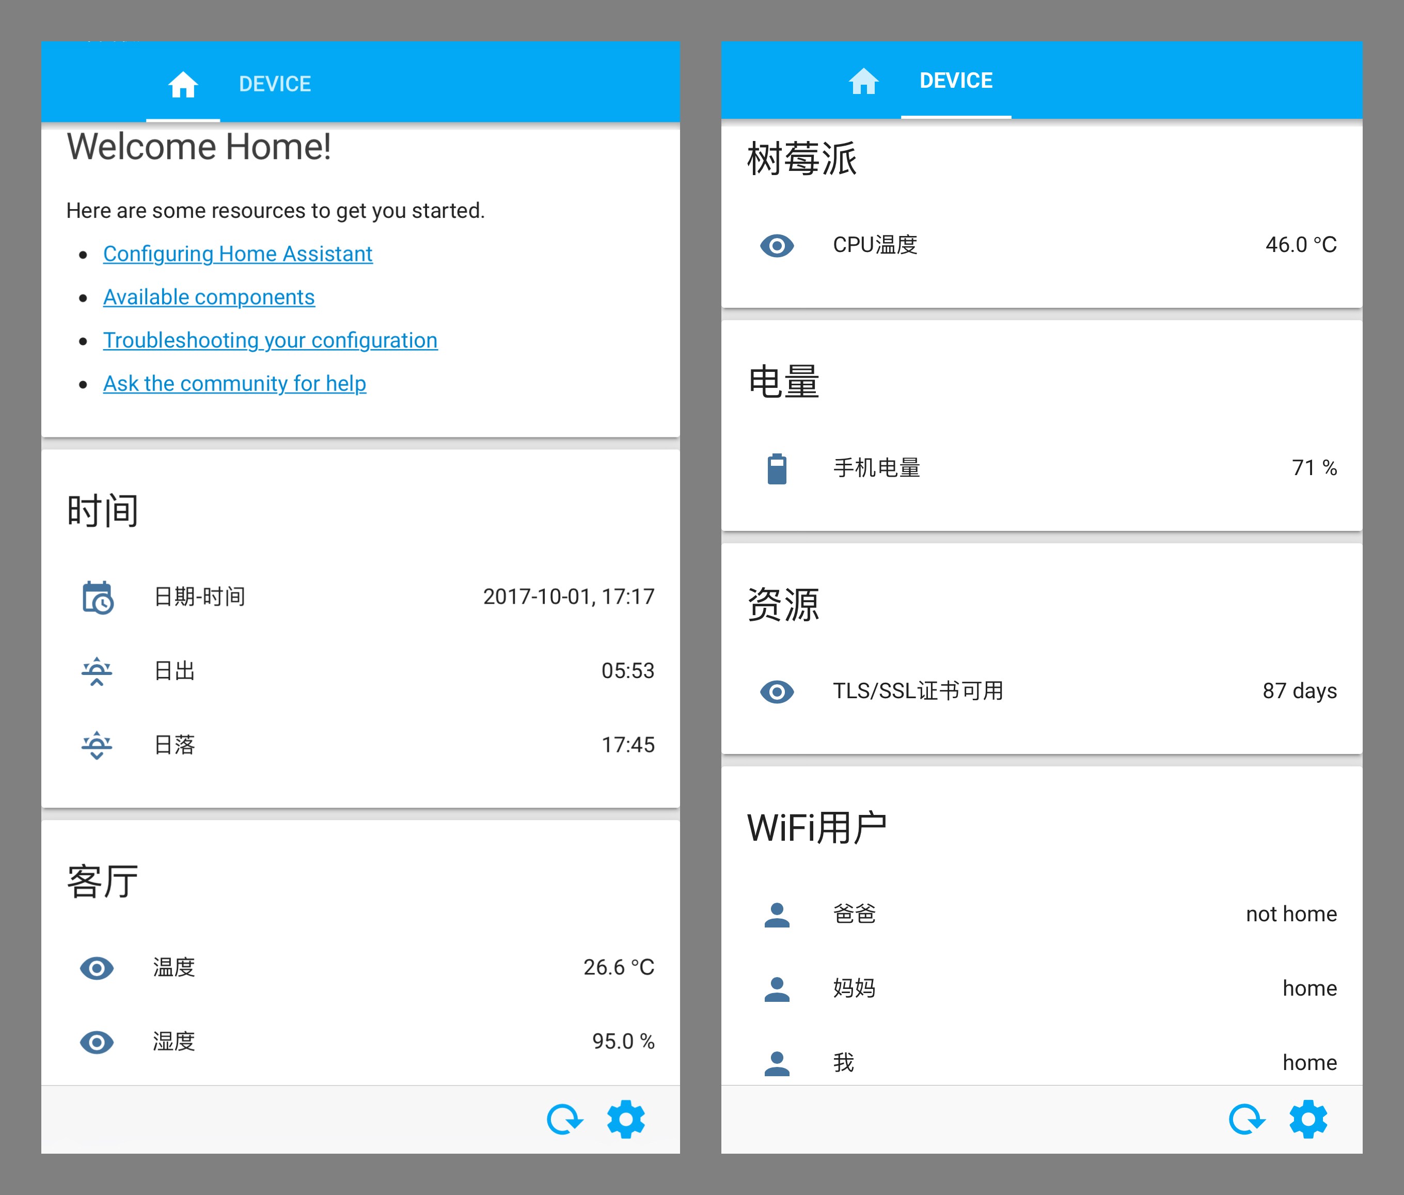Screen dimensions: 1404x1195
Task: Open Troubleshooting your configuration link
Action: click(270, 340)
